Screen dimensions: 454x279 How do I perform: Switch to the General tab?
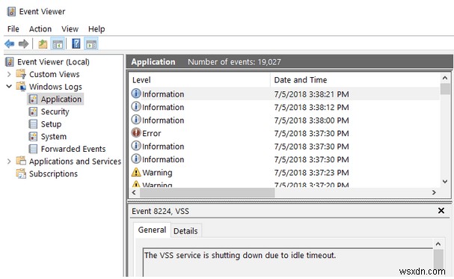152,230
